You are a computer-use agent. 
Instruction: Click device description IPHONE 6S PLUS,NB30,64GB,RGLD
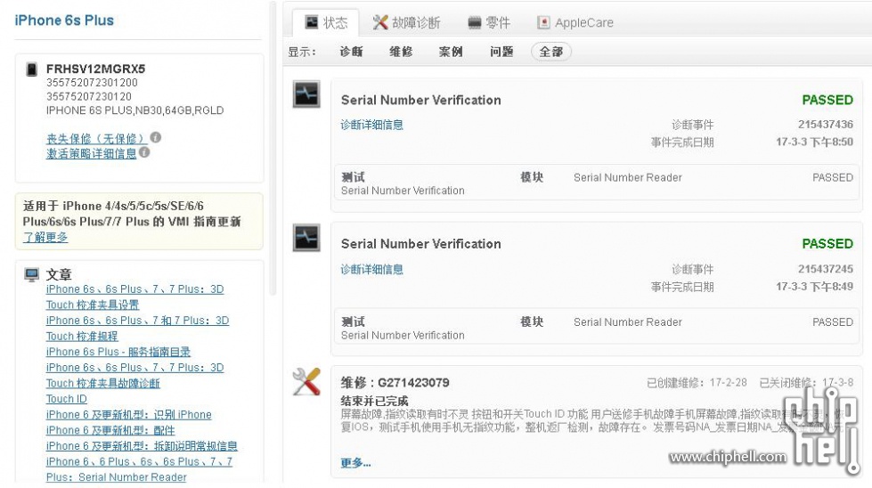point(135,110)
